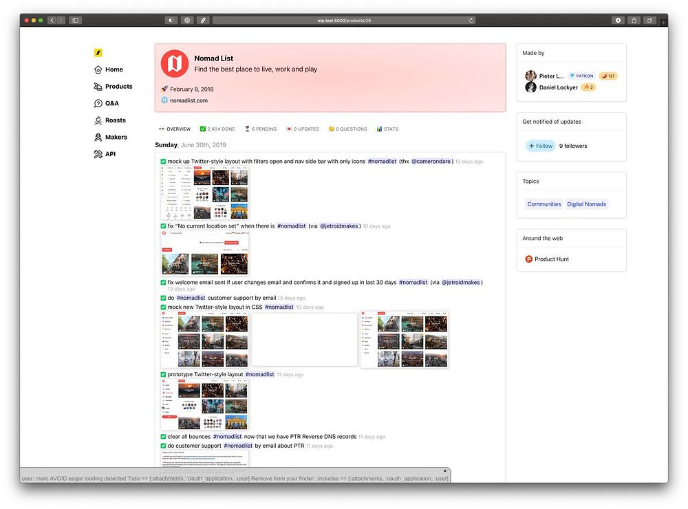Click Daniel Lockyer's avatar
The image size is (688, 509).
coord(531,87)
